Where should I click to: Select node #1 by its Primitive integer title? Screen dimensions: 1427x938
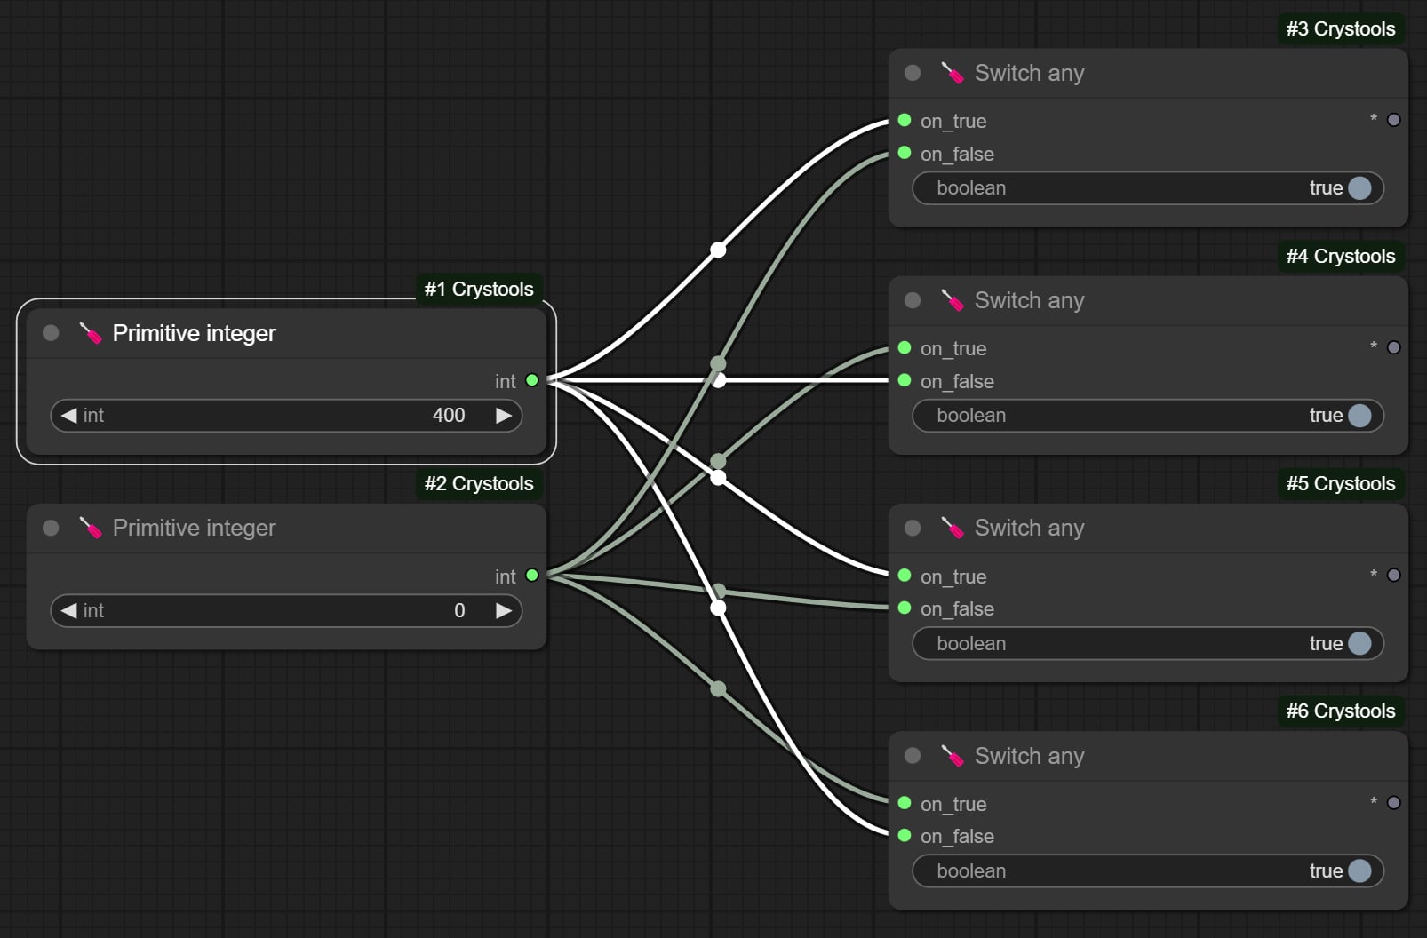click(x=194, y=333)
